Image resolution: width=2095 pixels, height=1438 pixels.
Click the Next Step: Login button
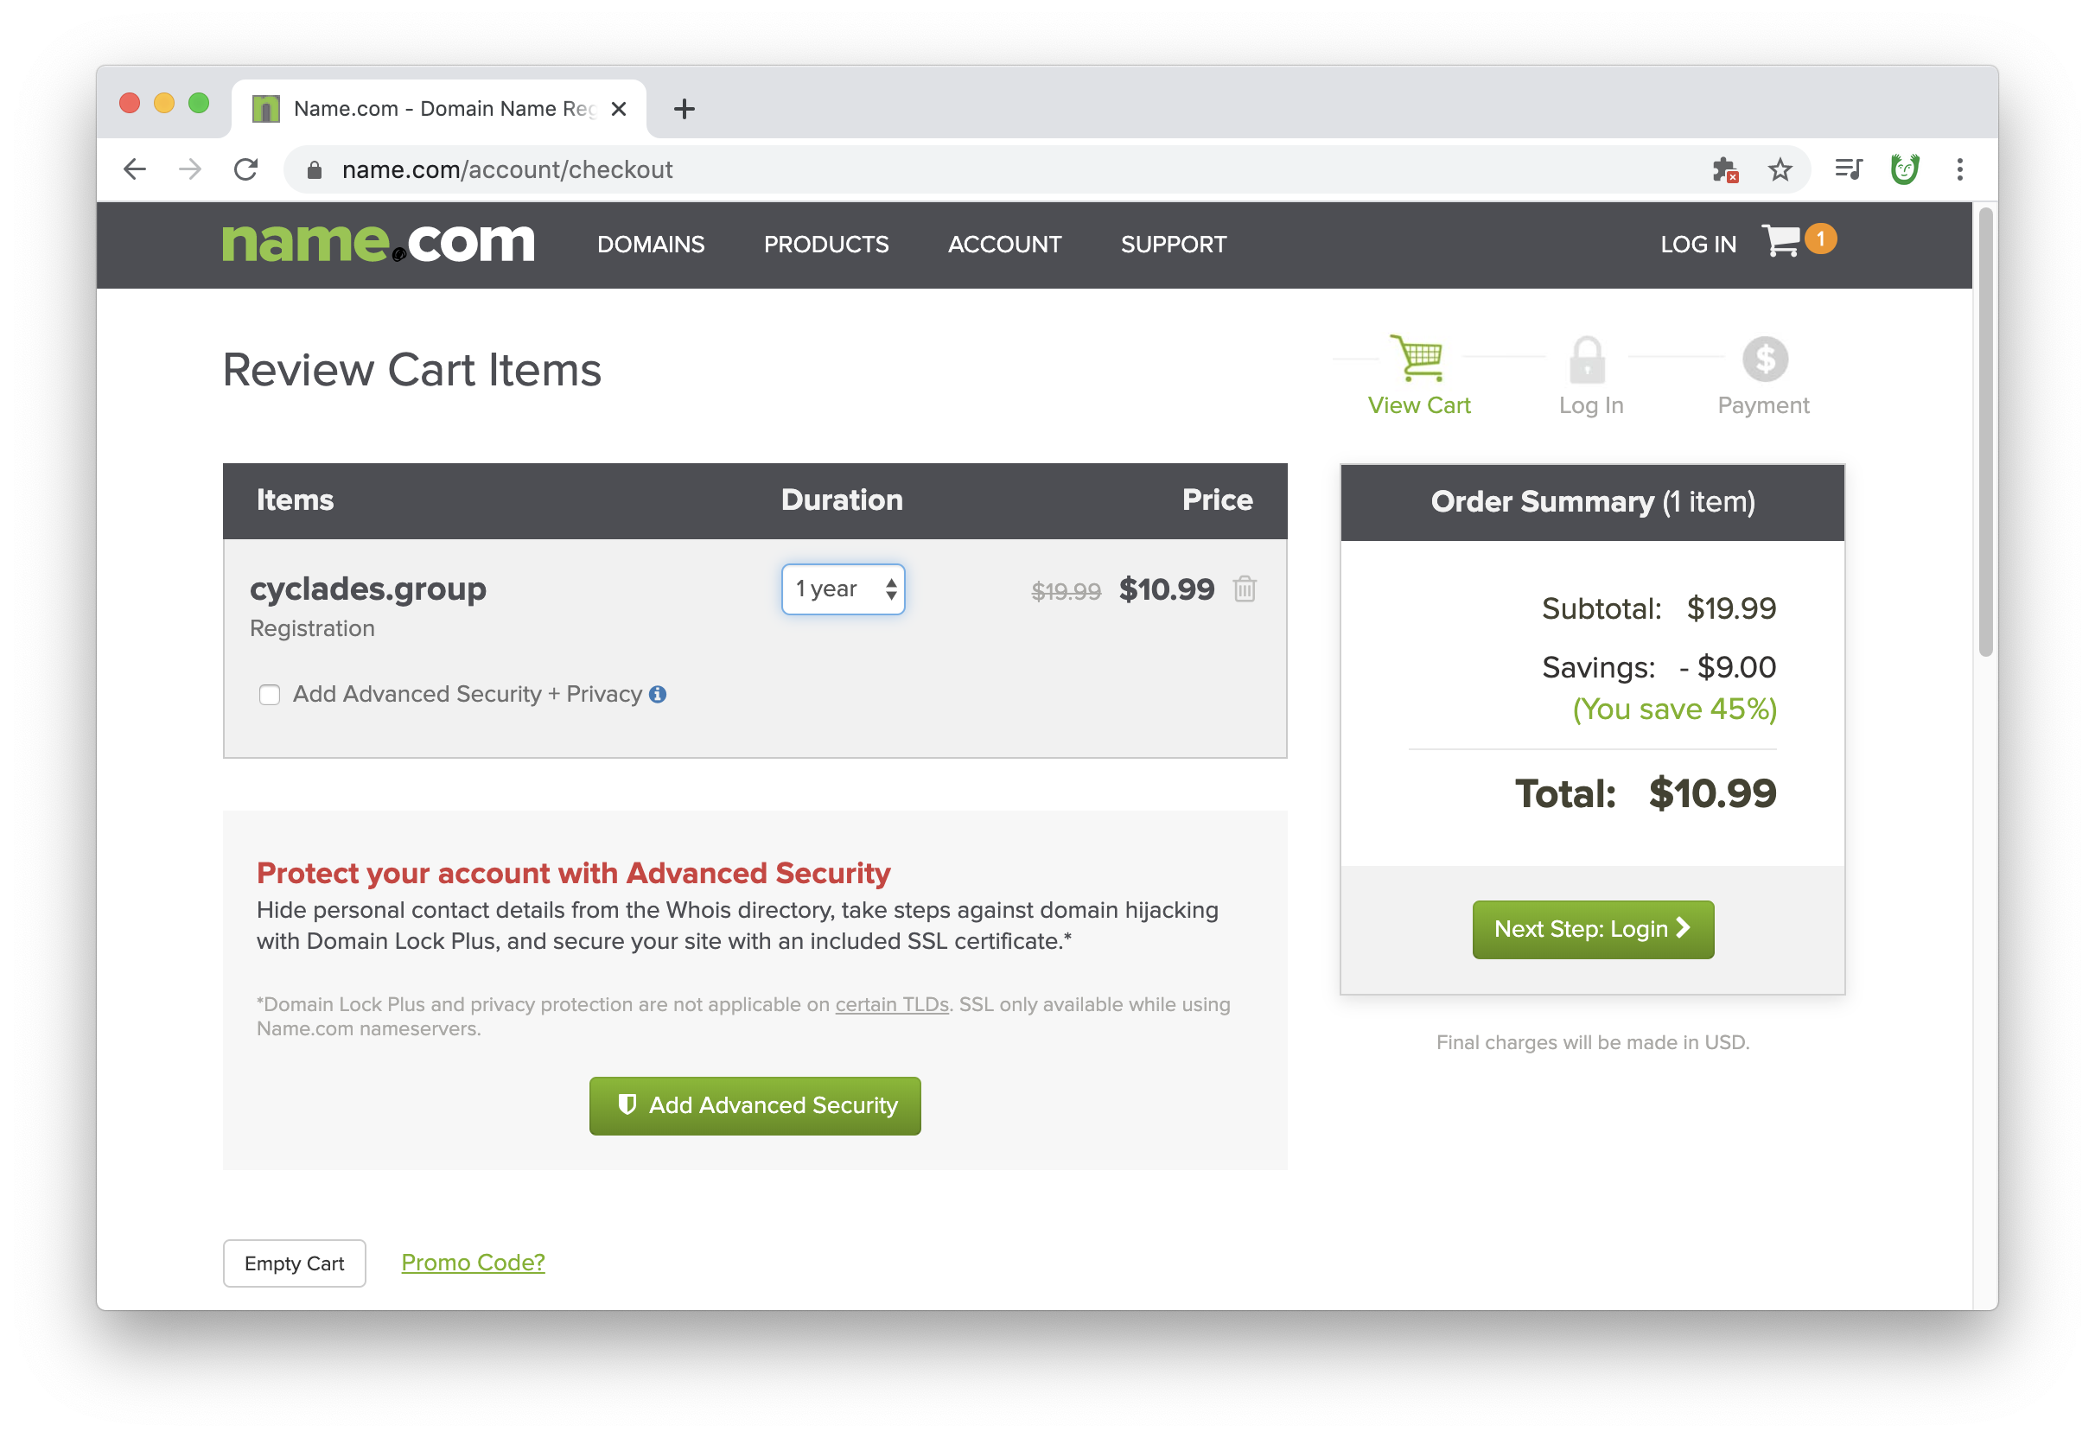1592,930
